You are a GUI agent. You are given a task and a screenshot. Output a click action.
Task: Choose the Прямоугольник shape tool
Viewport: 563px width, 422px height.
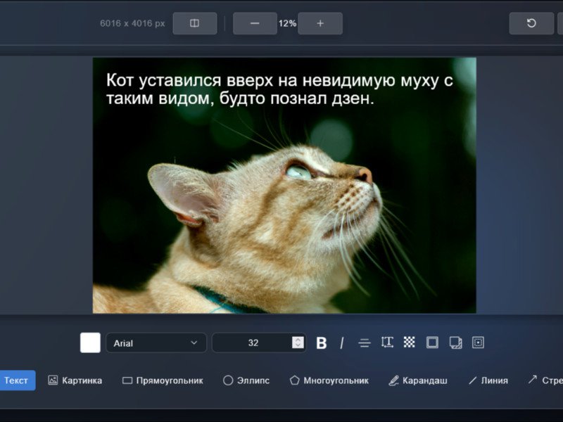[x=163, y=381]
